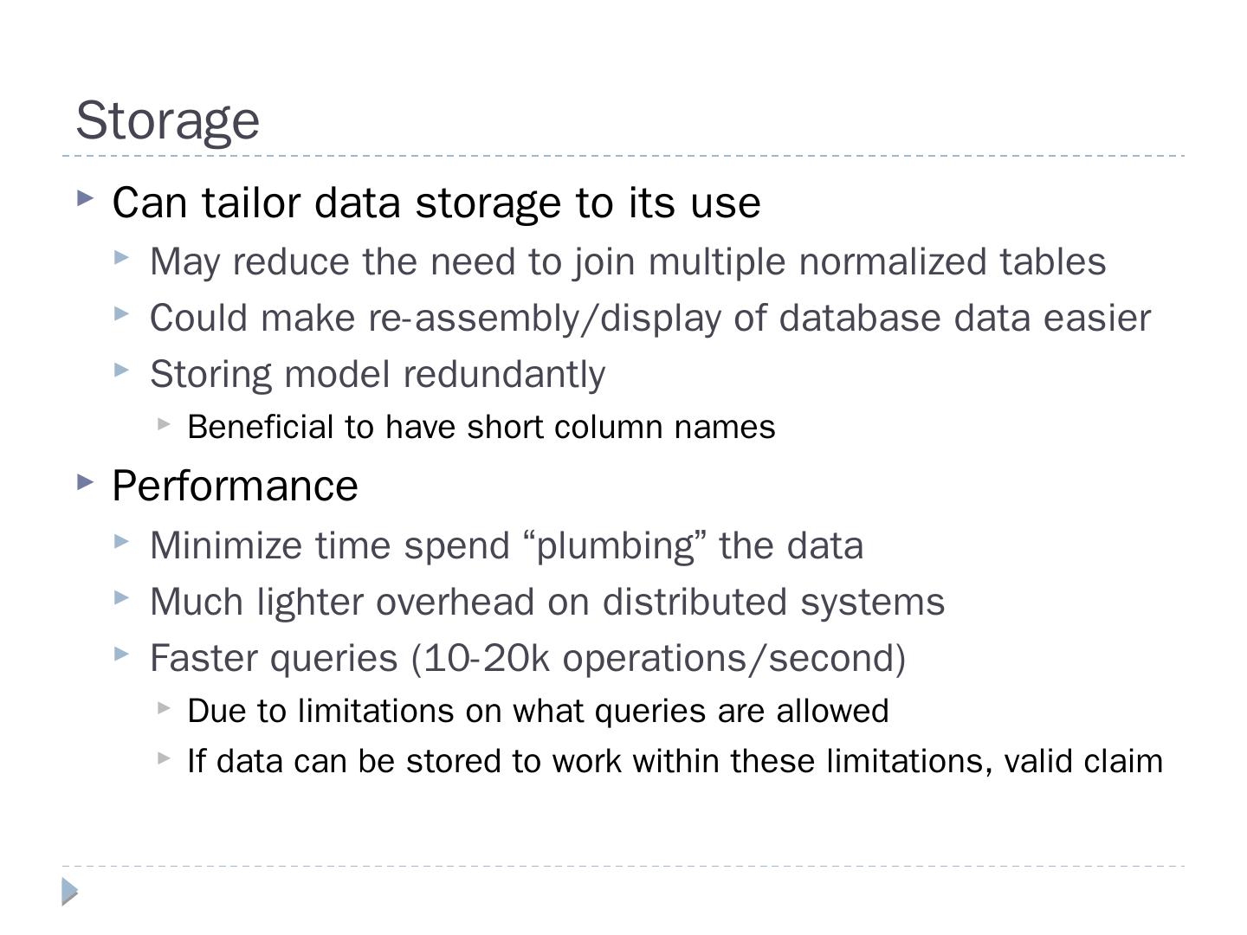Click 'Much lighter overhead on distributed systems'
This screenshot has width=1247, height=935.
(x=546, y=602)
